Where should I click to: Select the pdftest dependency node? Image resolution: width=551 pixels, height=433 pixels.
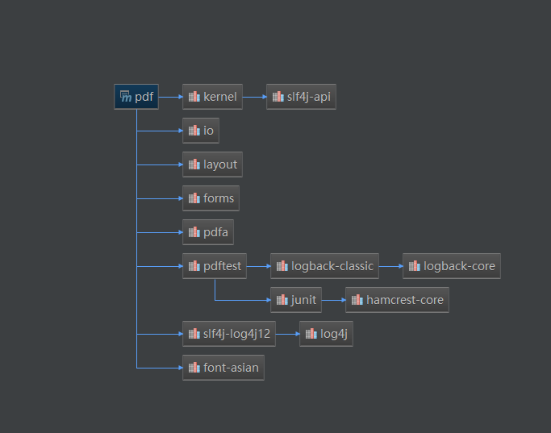tap(215, 266)
